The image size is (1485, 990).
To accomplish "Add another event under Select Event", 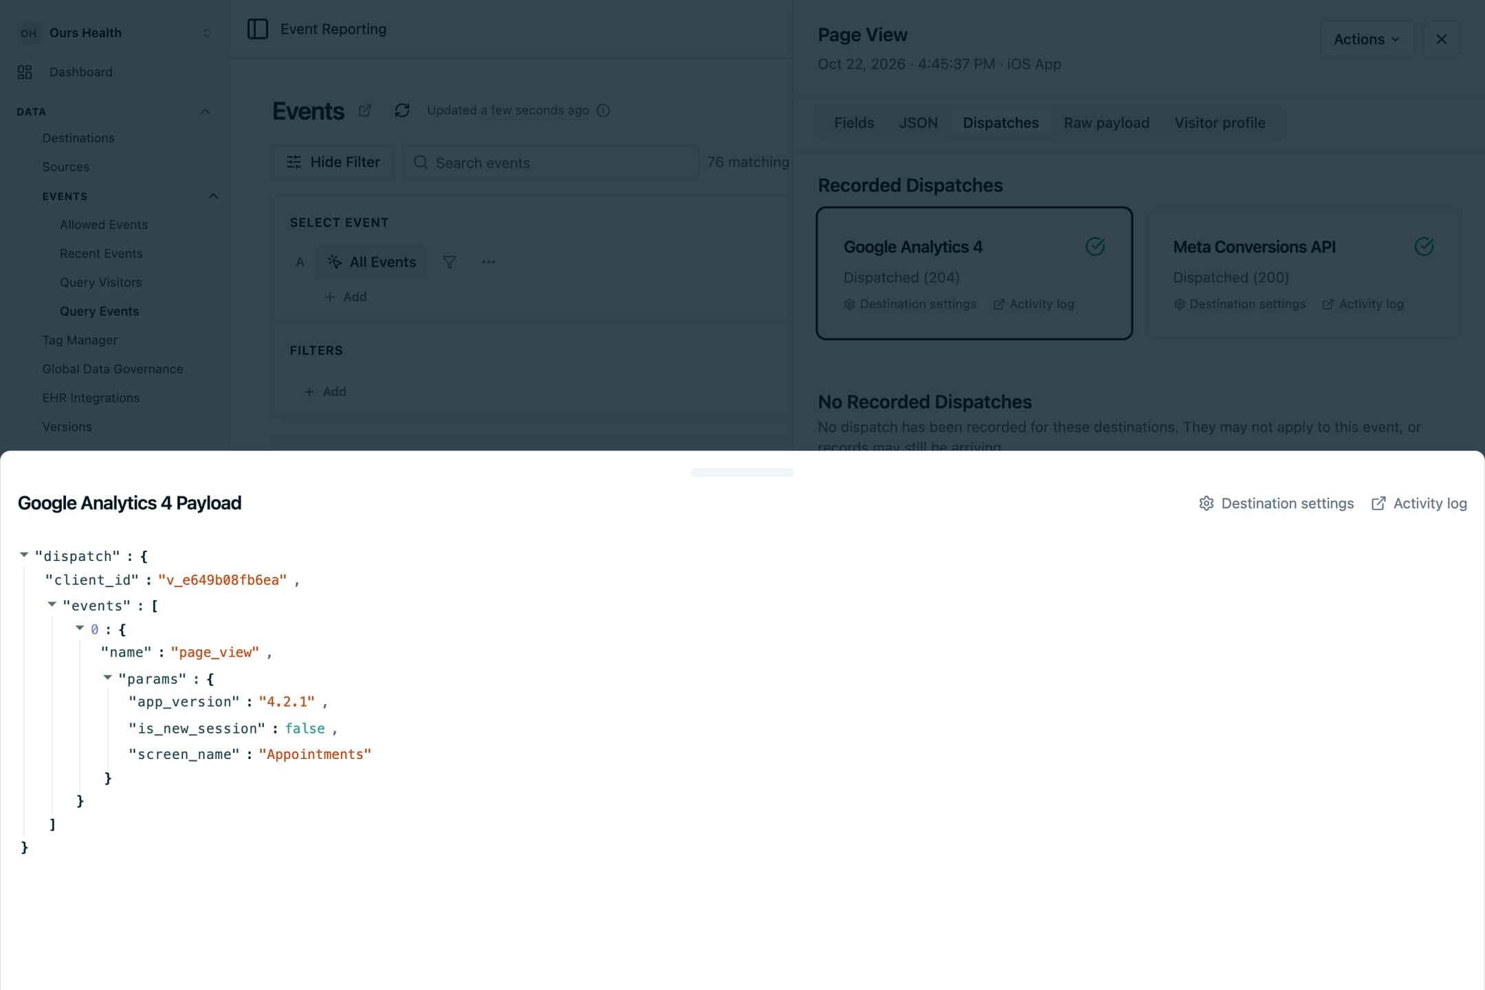I will click(345, 297).
